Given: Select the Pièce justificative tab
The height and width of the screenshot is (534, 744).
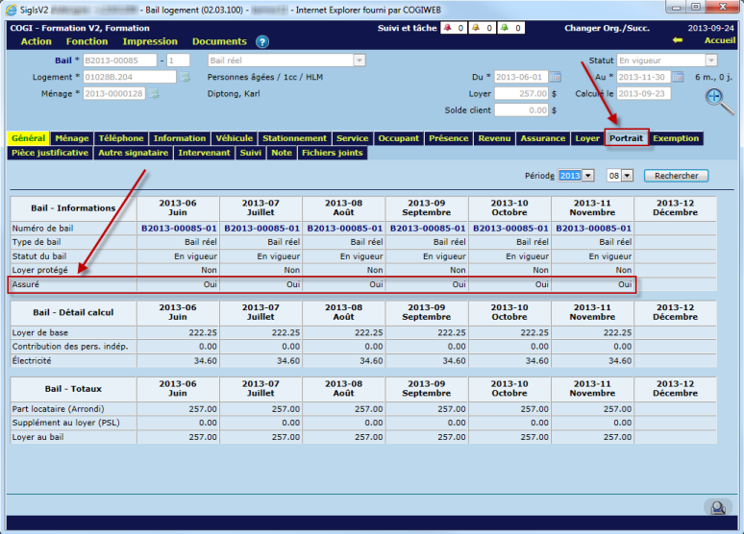Looking at the screenshot, I should pyautogui.click(x=51, y=153).
